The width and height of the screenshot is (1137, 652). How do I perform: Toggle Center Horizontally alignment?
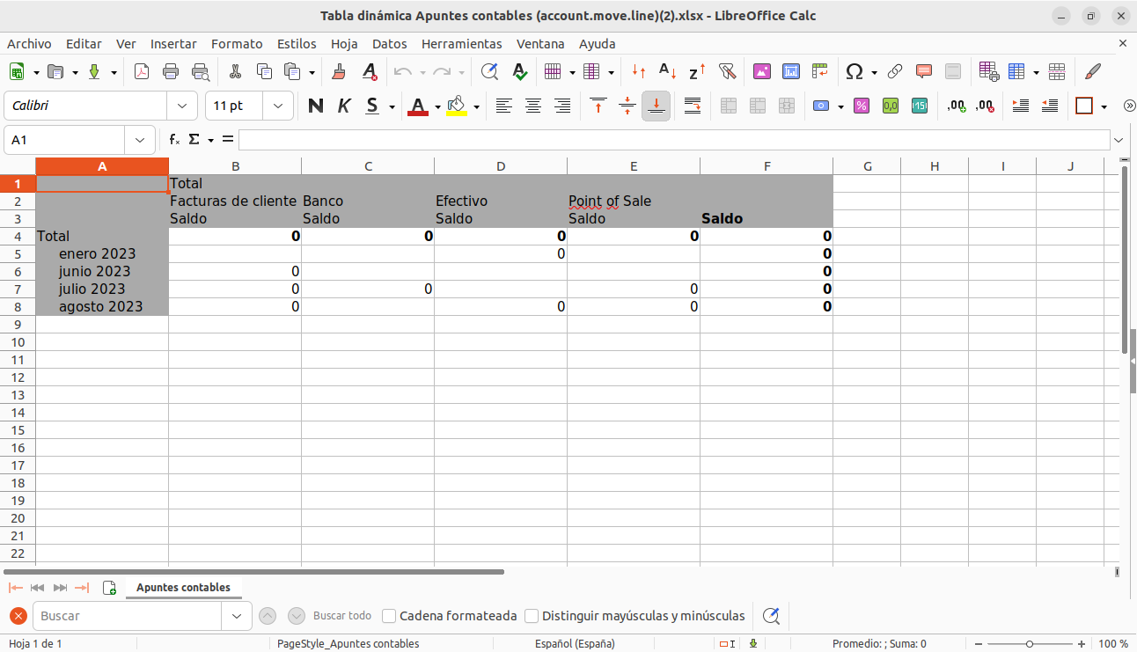click(x=533, y=106)
